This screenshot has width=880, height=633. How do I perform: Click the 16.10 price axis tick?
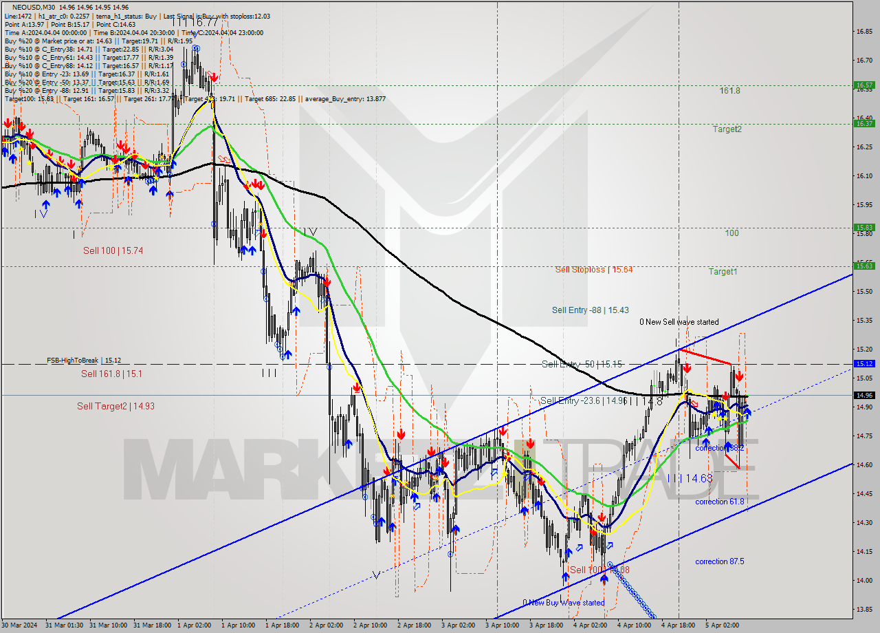coord(864,176)
